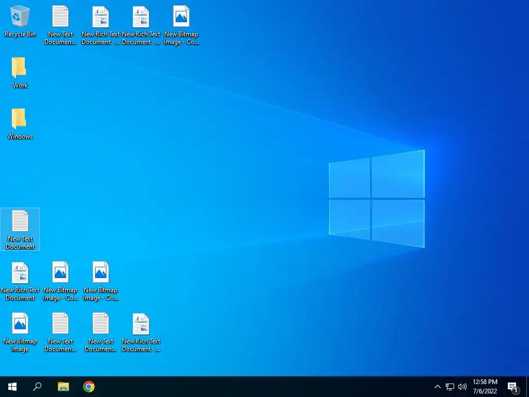Select the Windows folder icon

pyautogui.click(x=20, y=124)
